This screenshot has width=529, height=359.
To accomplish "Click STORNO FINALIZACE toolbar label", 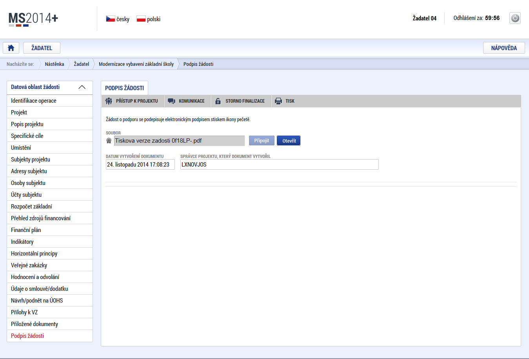I will (x=245, y=101).
